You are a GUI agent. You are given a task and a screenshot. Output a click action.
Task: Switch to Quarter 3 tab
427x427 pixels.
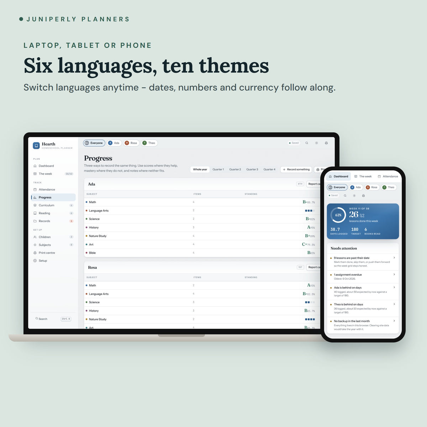[252, 169]
